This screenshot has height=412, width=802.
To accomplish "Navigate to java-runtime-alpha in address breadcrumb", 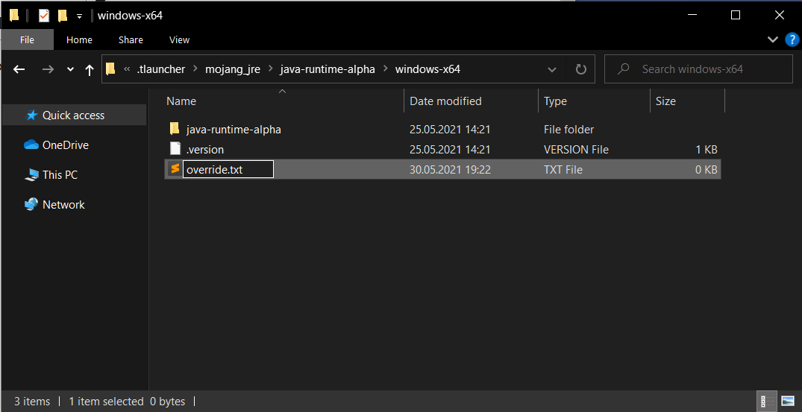I will tap(328, 69).
